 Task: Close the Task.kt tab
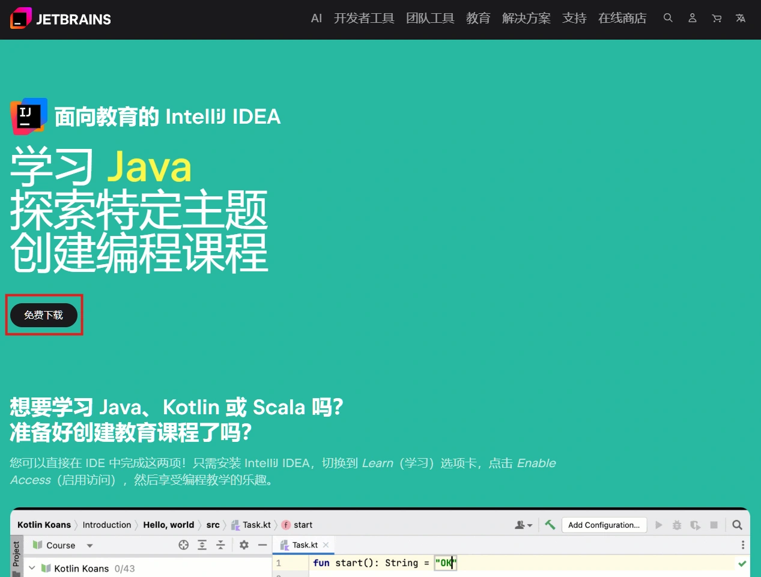[326, 545]
